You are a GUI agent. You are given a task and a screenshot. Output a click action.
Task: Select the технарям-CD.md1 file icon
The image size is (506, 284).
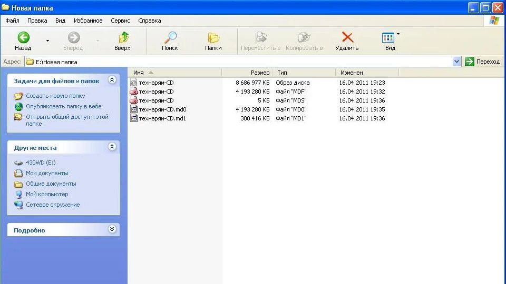pos(133,118)
